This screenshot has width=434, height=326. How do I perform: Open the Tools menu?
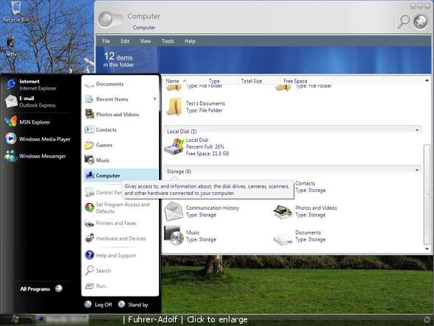coord(168,41)
